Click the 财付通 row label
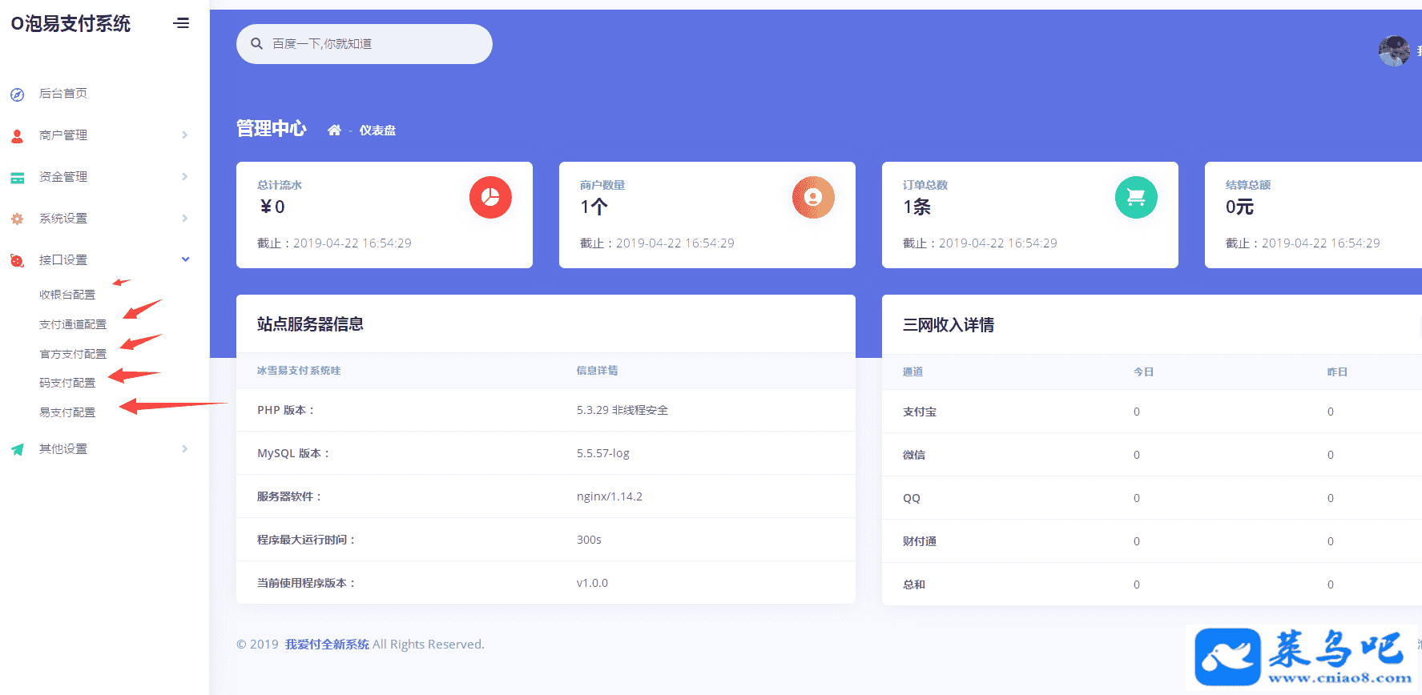The image size is (1422, 695). (x=920, y=541)
